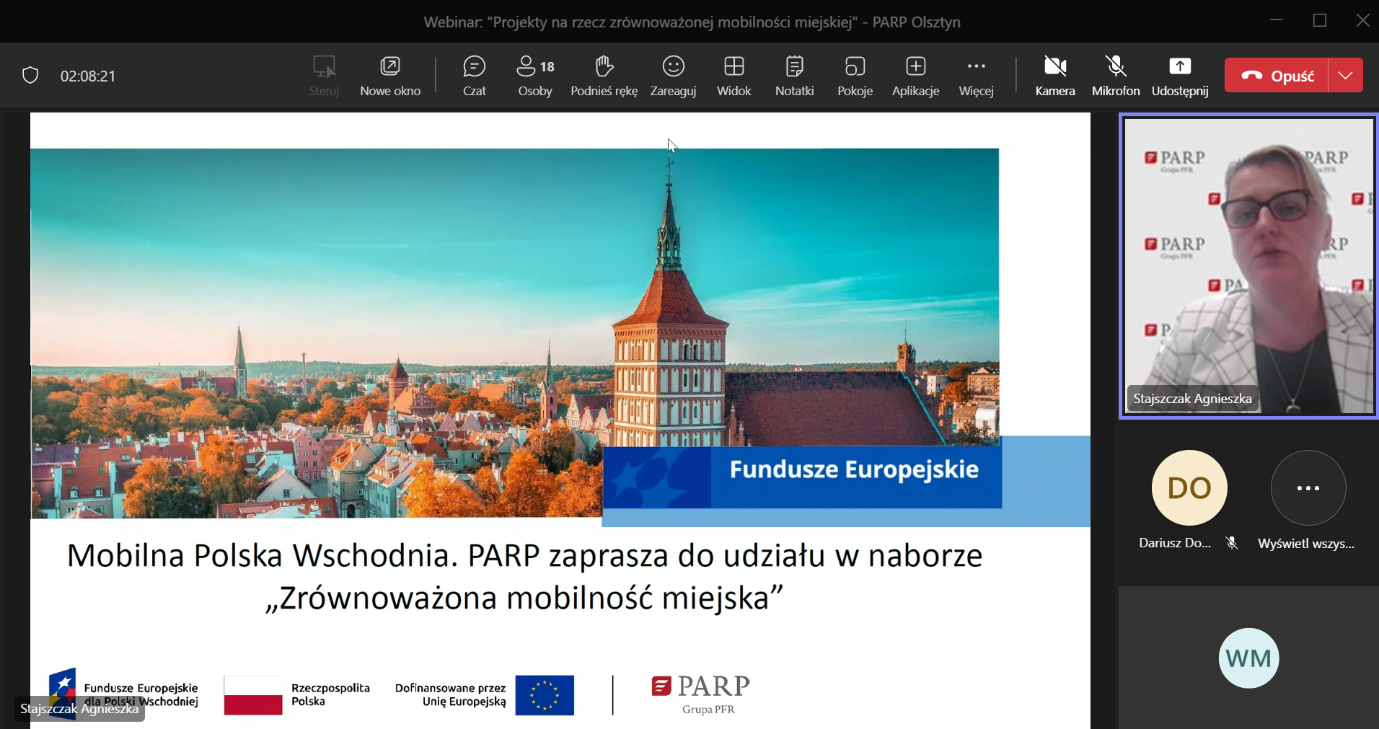Open the Więcej options menu
1379x729 pixels.
976,74
